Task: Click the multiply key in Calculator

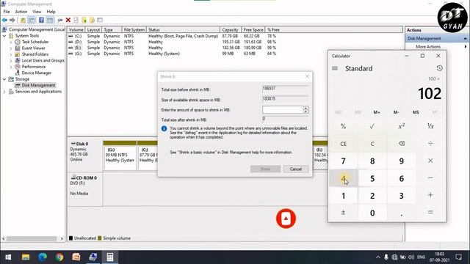Action: [430, 161]
